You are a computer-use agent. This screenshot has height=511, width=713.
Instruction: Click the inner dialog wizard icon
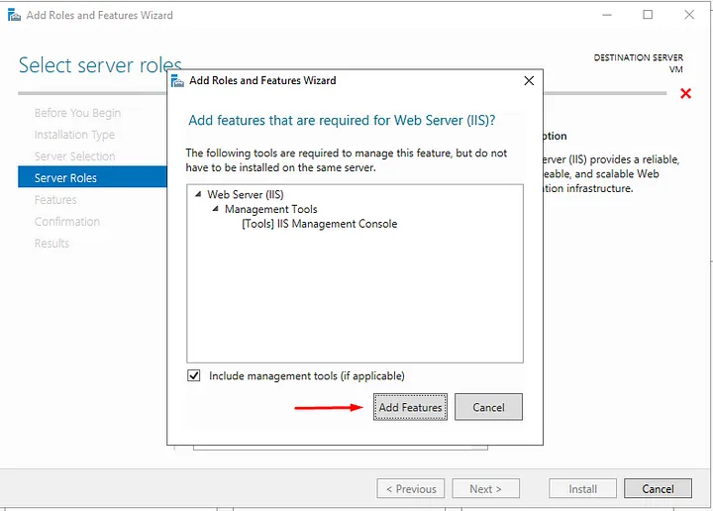(x=177, y=81)
